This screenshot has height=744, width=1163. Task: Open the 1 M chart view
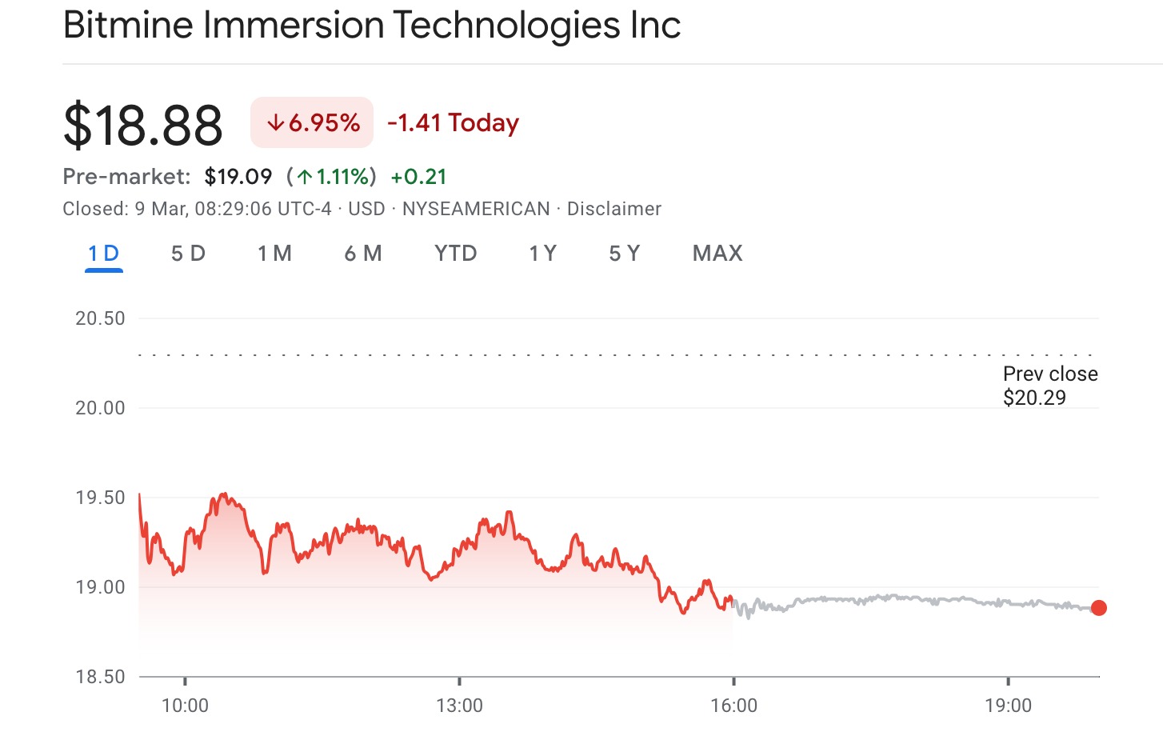pyautogui.click(x=274, y=254)
